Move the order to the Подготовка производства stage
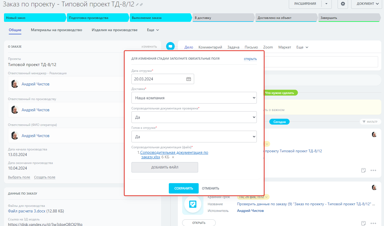This screenshot has height=226, width=384. pos(98,18)
